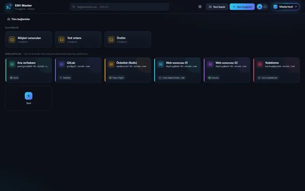Click the Web sunucusu 01 server icon
The image size is (305, 191).
[161, 64]
